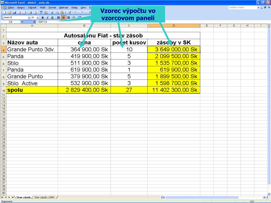
Task: Open the Redo history dropdown arrow
Action: [86, 13]
